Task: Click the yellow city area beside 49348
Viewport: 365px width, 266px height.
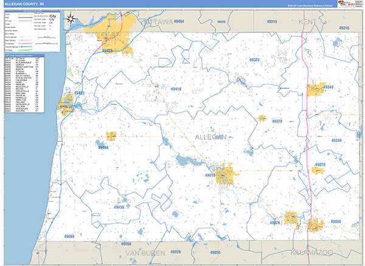Action: tap(315, 89)
